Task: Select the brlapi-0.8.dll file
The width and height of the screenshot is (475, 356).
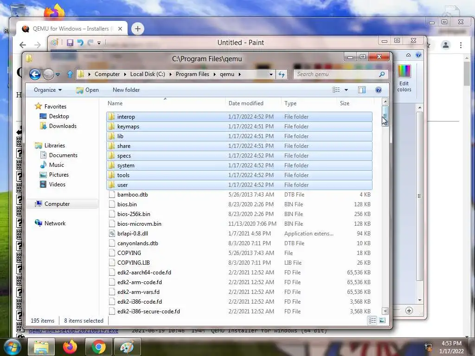Action: 239,234
